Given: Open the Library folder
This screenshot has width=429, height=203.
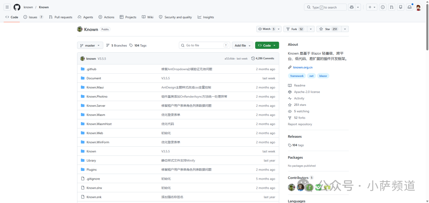Looking at the screenshot, I should click(91, 161).
